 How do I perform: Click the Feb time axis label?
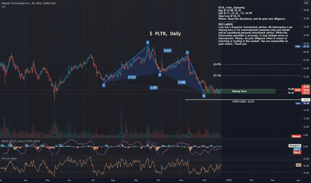point(251,180)
